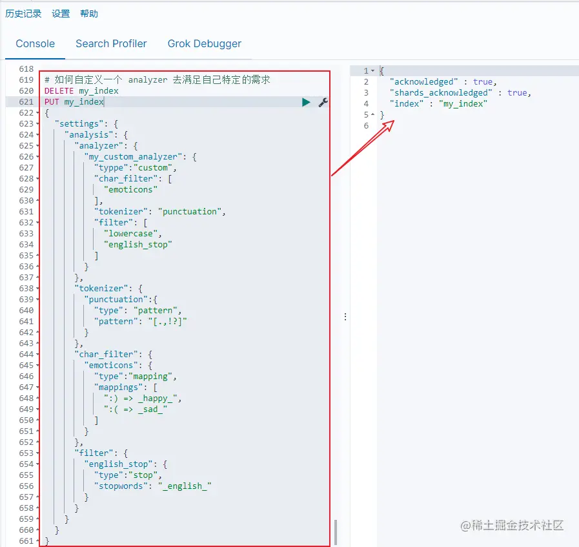Collapse tokenizer fold at line 638

37,289
